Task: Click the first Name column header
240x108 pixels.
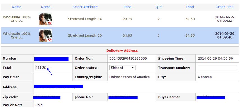Action: [x=17, y=7]
